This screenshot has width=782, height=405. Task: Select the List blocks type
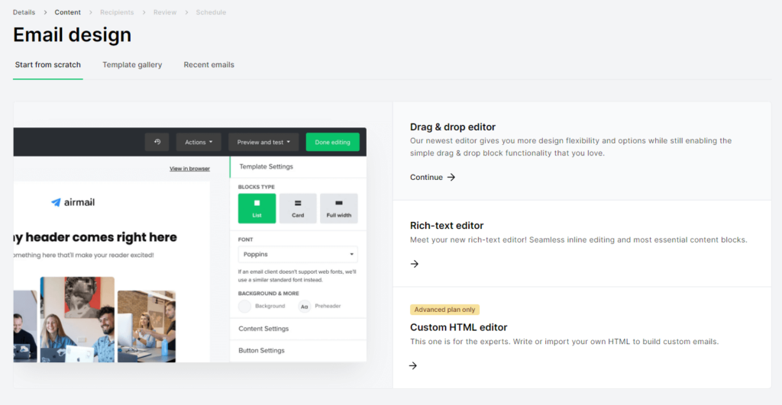(x=257, y=208)
